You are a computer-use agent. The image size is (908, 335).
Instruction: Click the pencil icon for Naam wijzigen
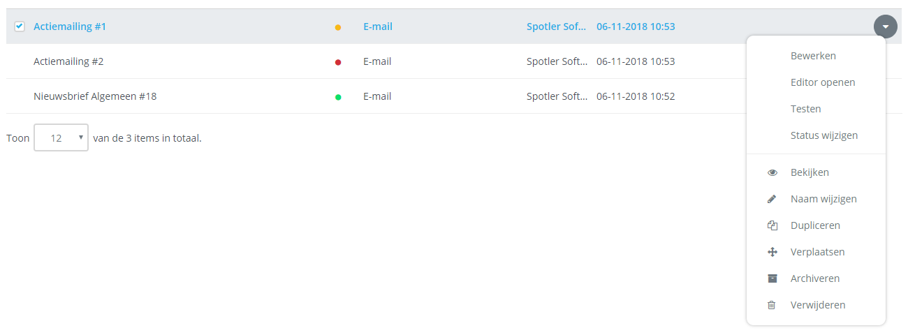coord(772,199)
